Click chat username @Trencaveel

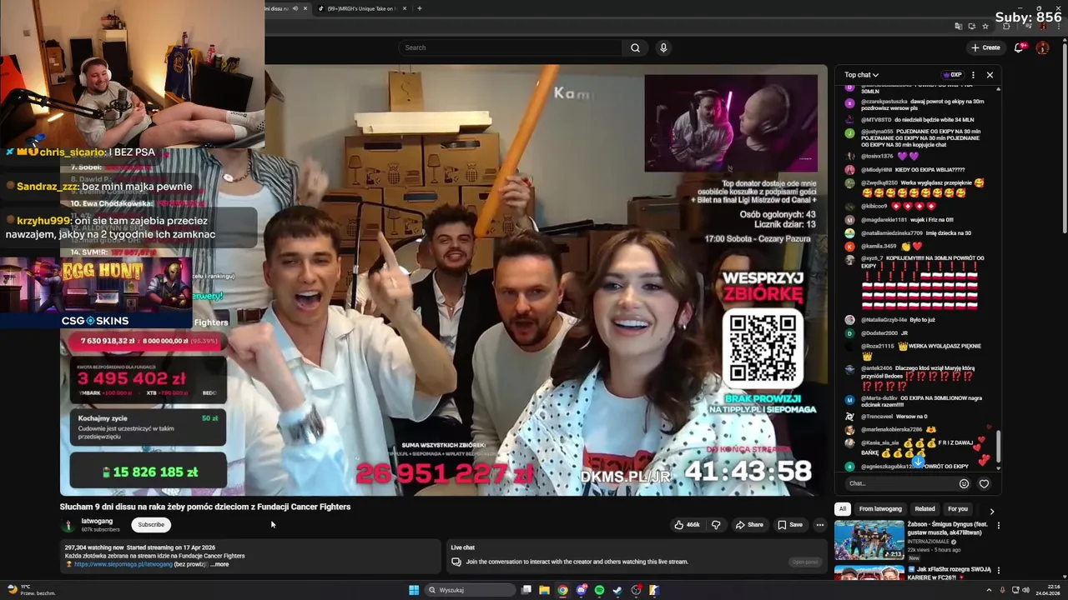point(877,416)
